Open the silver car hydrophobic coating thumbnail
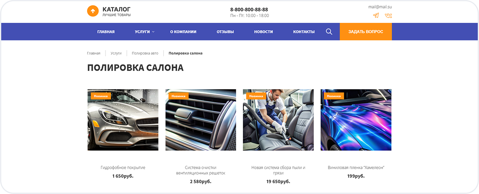479x194 pixels. coord(123,120)
